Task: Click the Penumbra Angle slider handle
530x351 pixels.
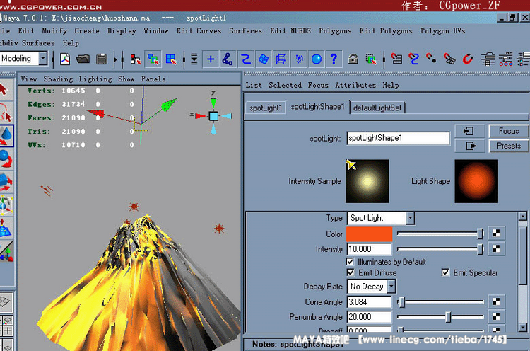Action: (x=448, y=317)
